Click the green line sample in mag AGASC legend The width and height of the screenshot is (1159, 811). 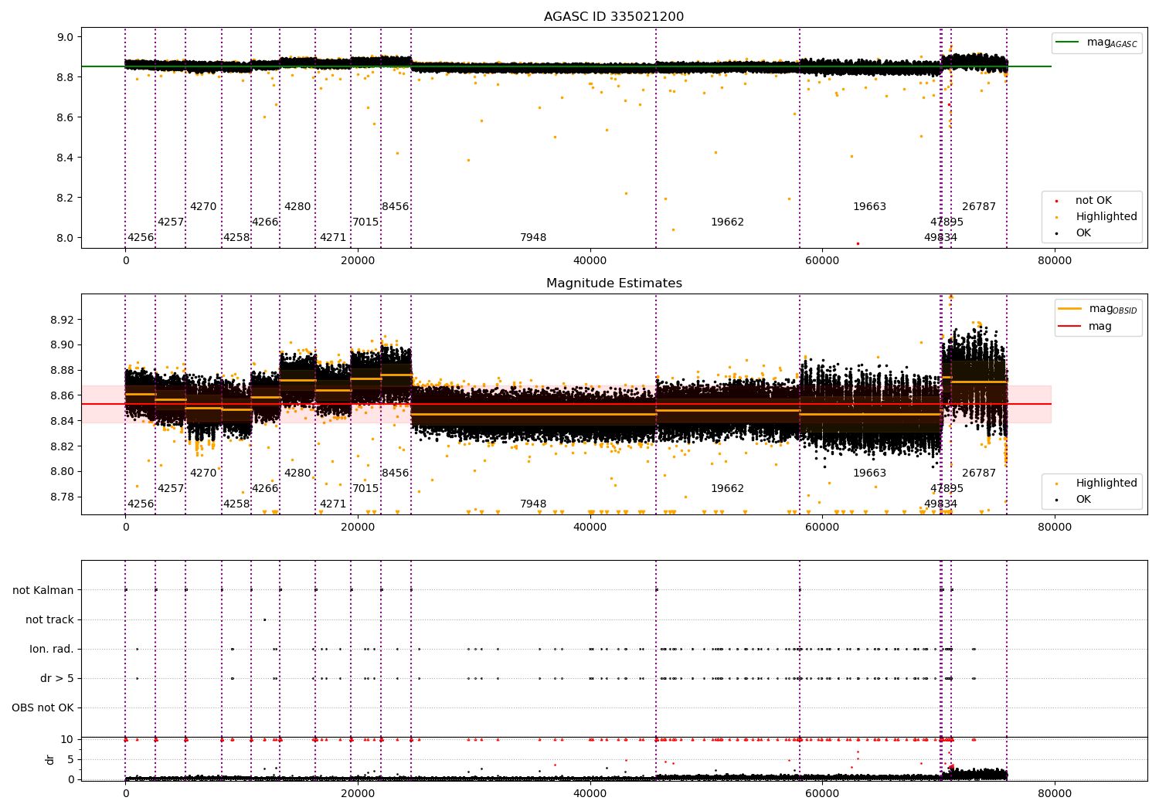(1067, 42)
